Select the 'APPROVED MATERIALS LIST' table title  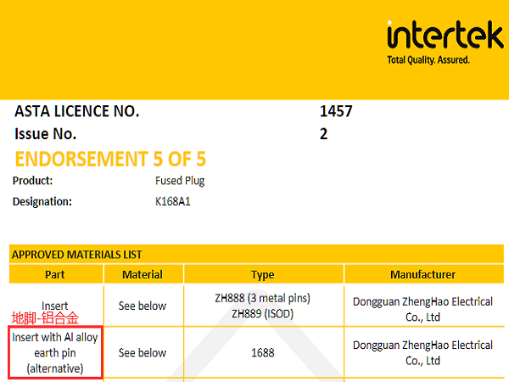77,255
